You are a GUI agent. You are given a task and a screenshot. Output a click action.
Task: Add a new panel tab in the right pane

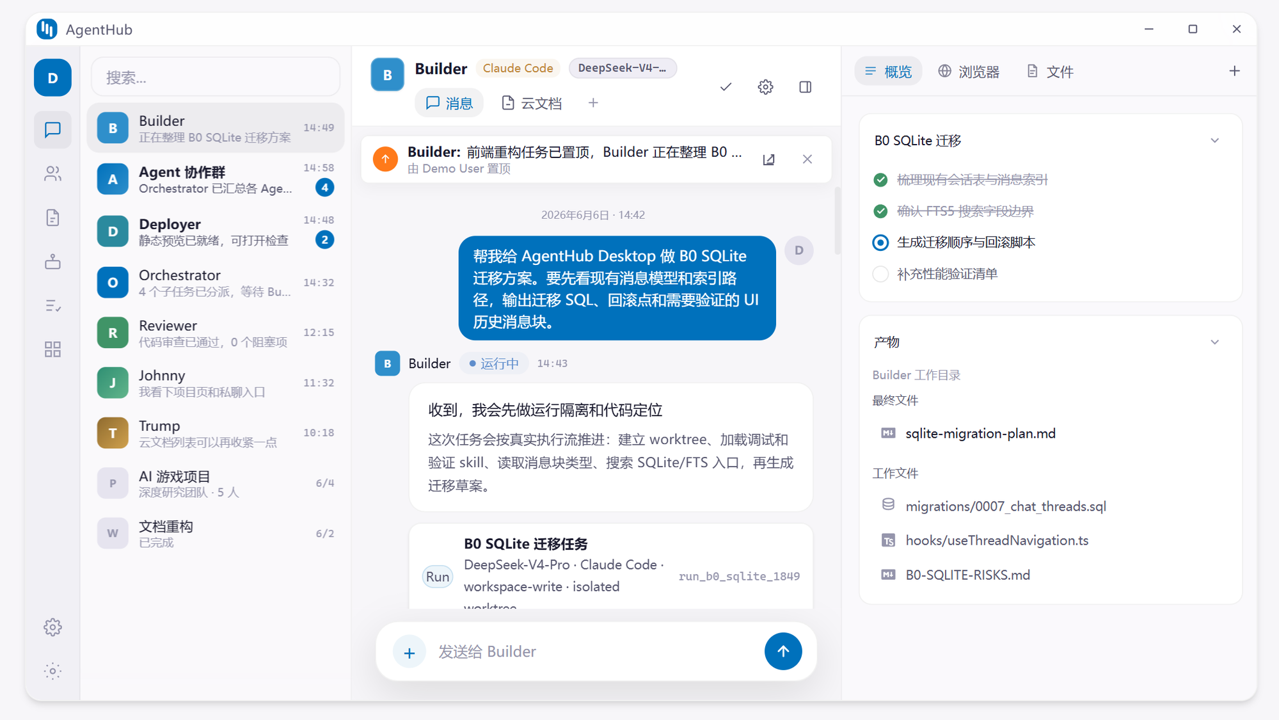pyautogui.click(x=1234, y=71)
